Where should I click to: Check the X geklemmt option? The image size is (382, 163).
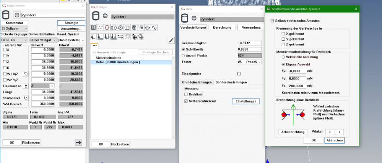coord(283,34)
